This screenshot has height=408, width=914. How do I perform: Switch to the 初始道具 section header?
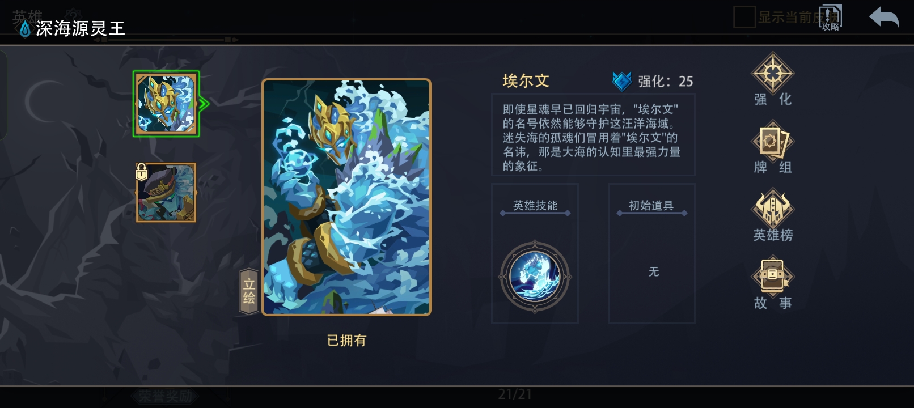(651, 206)
